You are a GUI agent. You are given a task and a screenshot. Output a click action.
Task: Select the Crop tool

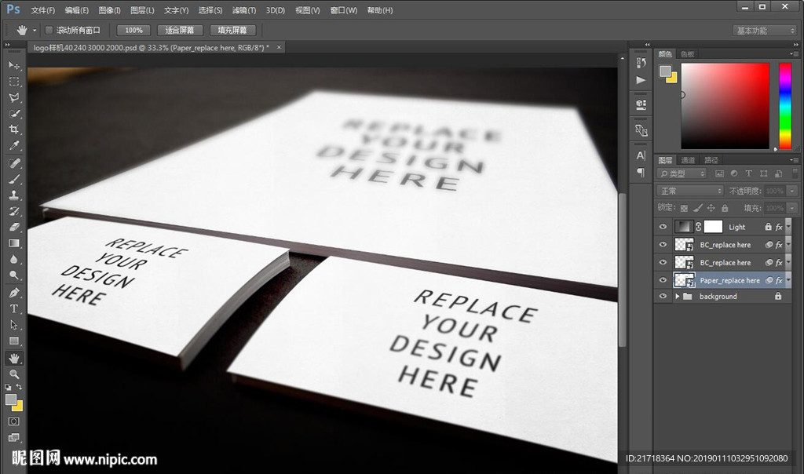pyautogui.click(x=14, y=129)
